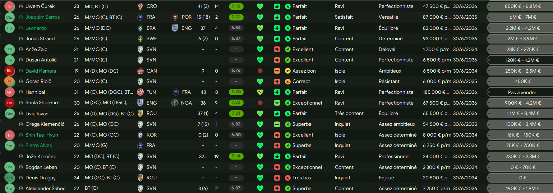Screen dimensions: 553x193
Task: Click the green heart condition icon for Jonas Strand
Action: [260, 38]
